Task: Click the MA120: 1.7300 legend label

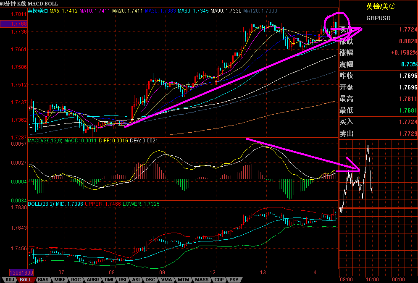Action: (x=260, y=11)
